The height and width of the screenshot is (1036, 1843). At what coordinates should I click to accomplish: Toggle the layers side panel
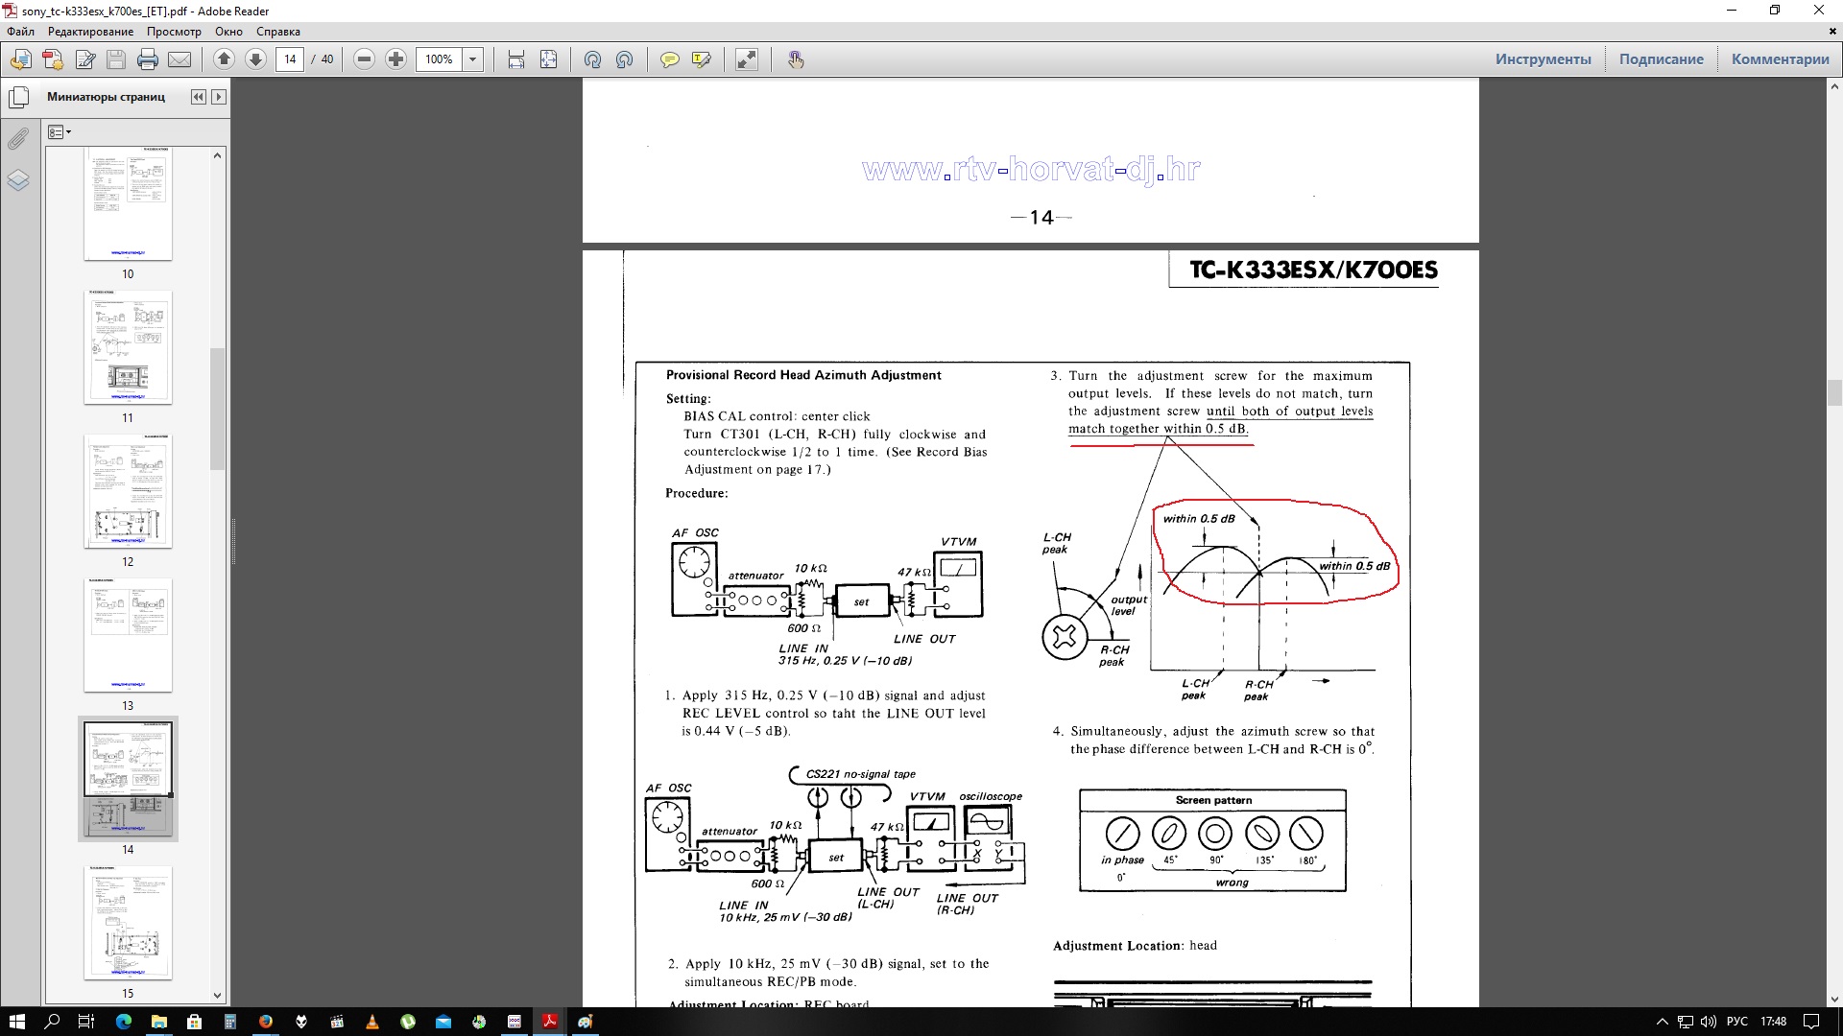coord(18,180)
